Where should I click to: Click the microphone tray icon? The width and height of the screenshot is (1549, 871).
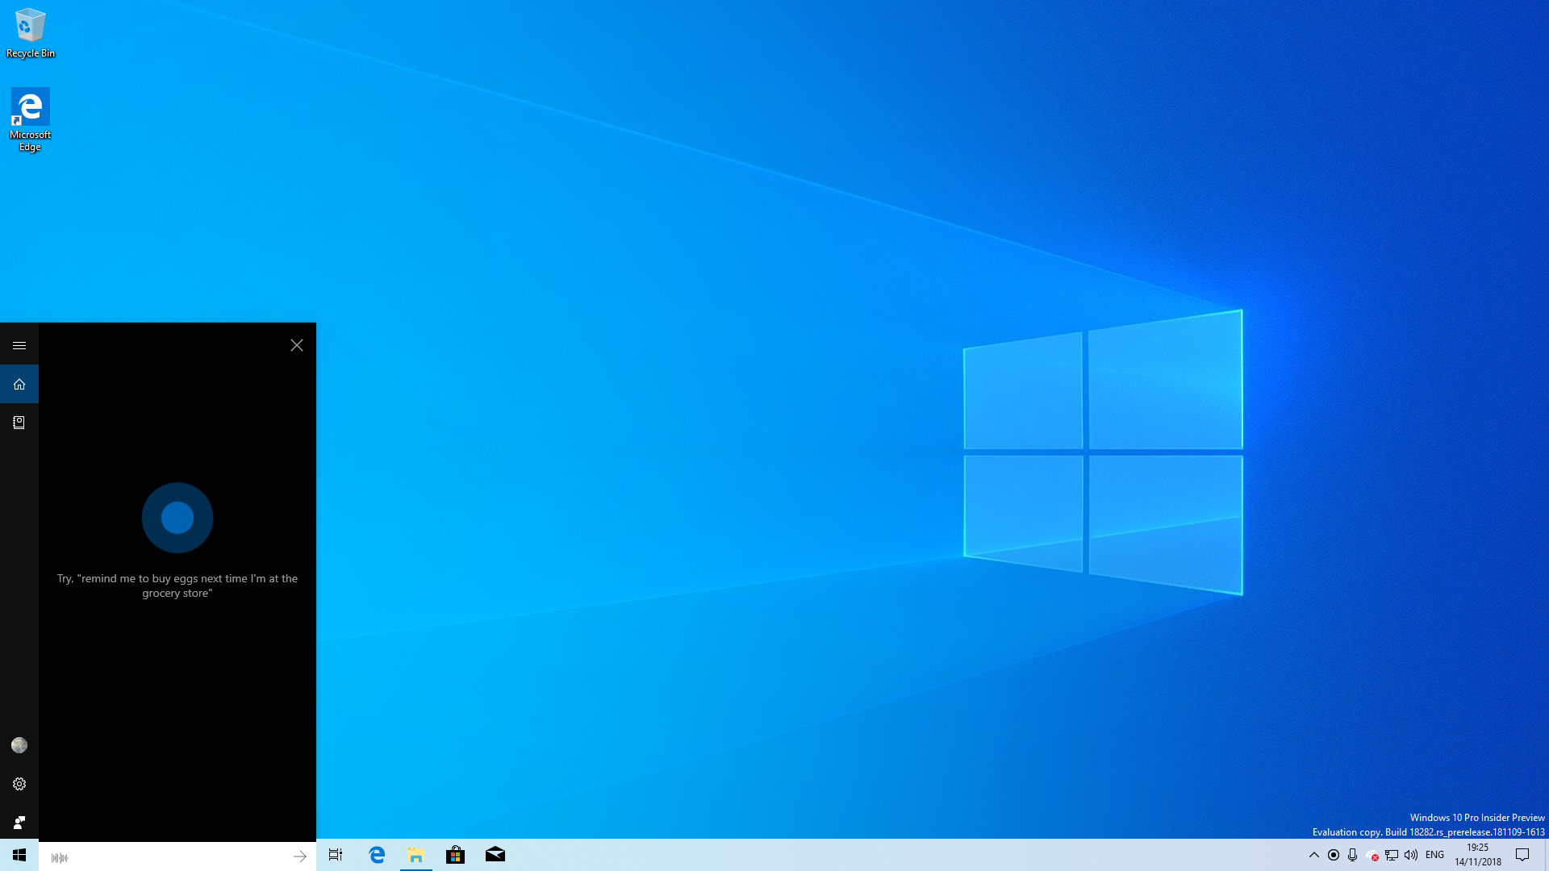[x=1352, y=856]
